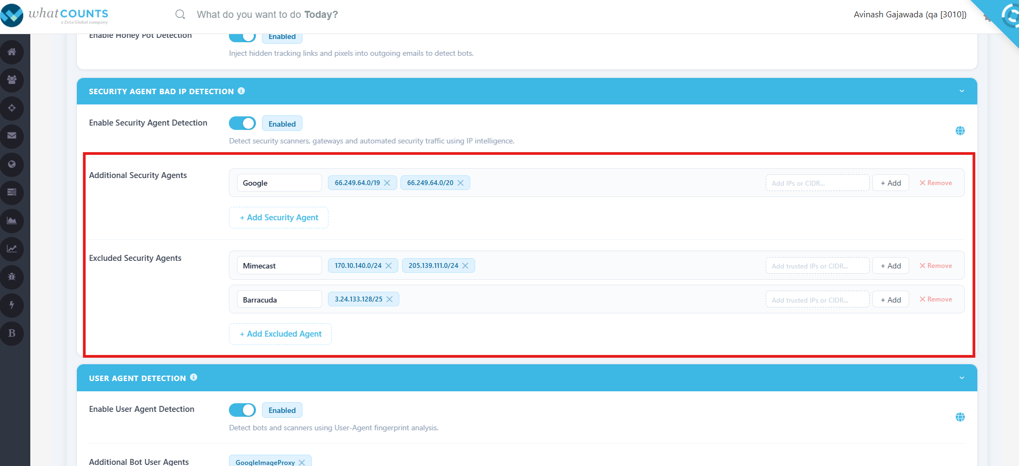This screenshot has height=466, width=1019.
Task: Toggle Enable User Agent Detection switch
Action: (x=242, y=410)
